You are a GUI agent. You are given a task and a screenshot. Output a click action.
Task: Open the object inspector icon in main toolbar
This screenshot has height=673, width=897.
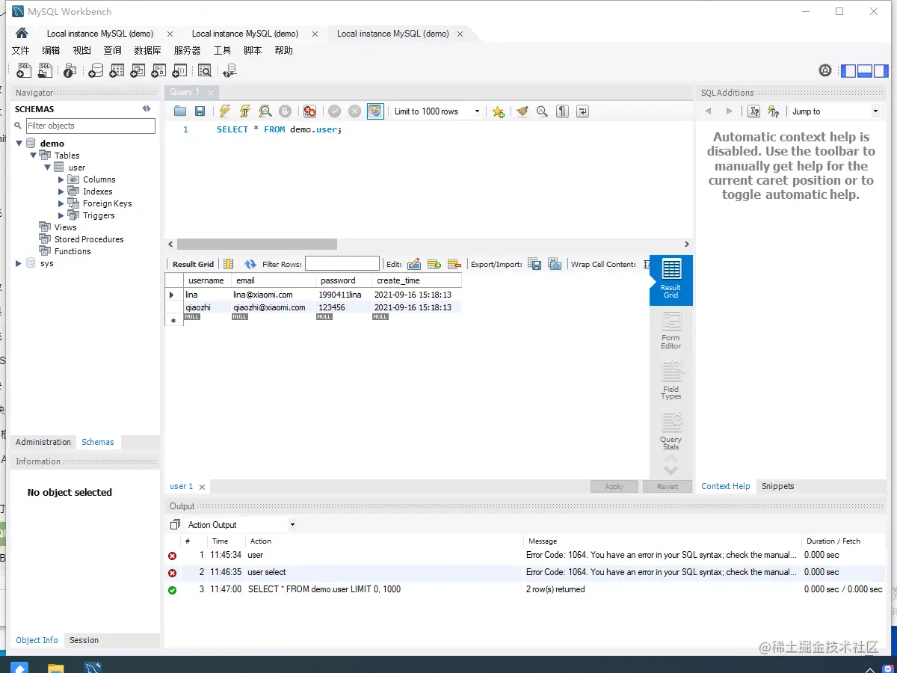coord(70,70)
